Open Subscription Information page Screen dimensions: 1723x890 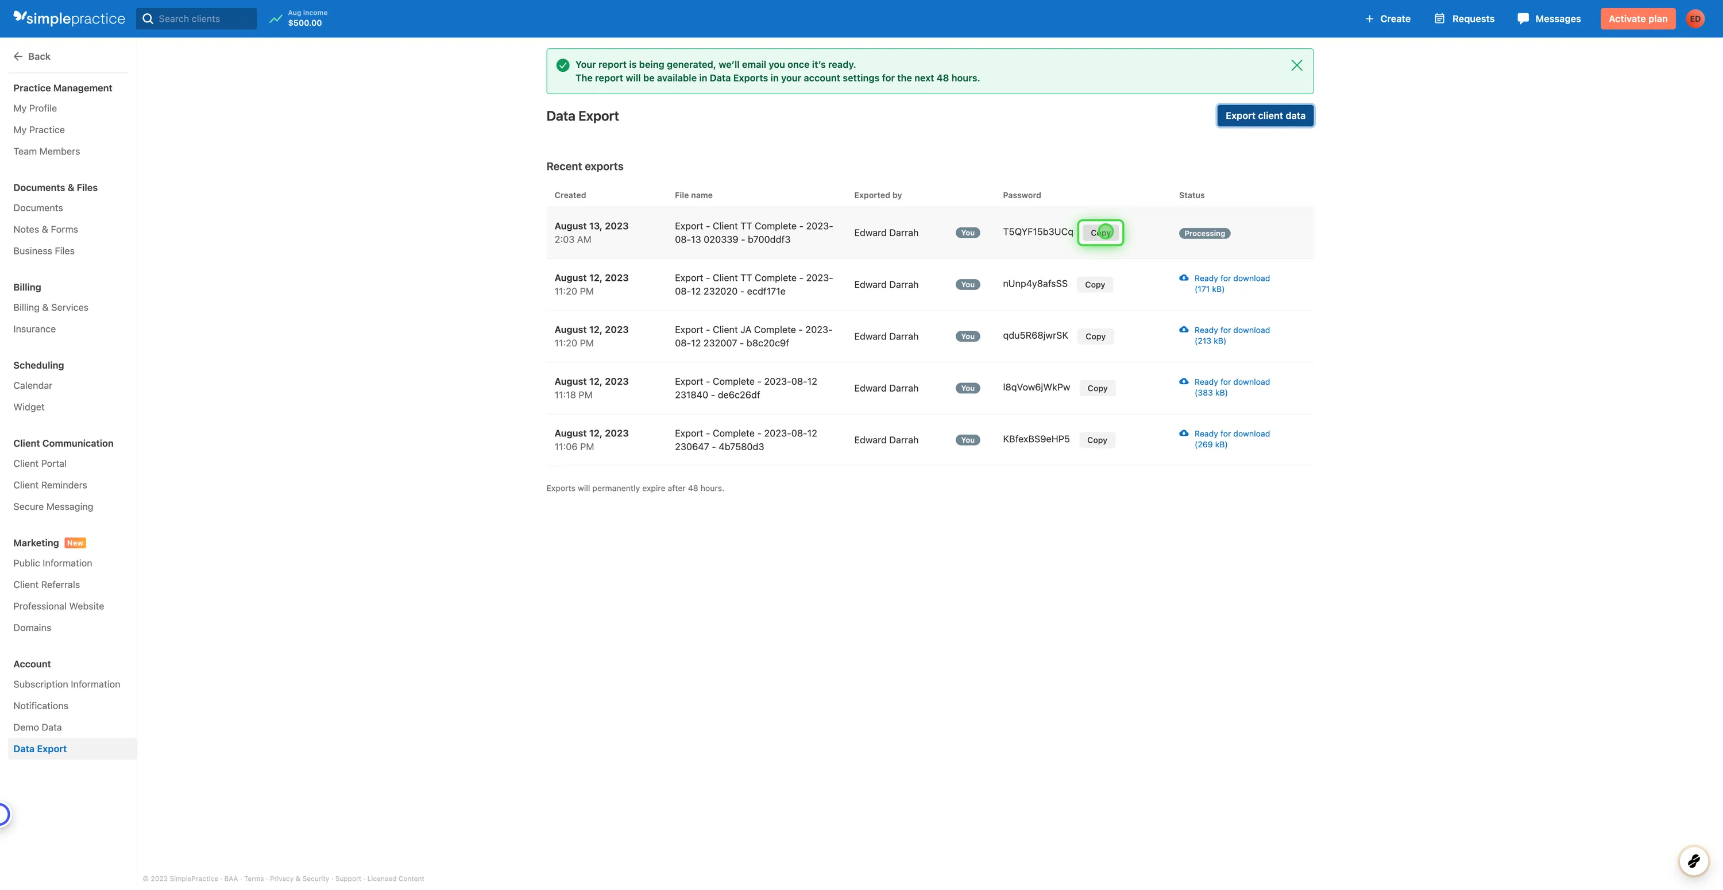click(66, 684)
